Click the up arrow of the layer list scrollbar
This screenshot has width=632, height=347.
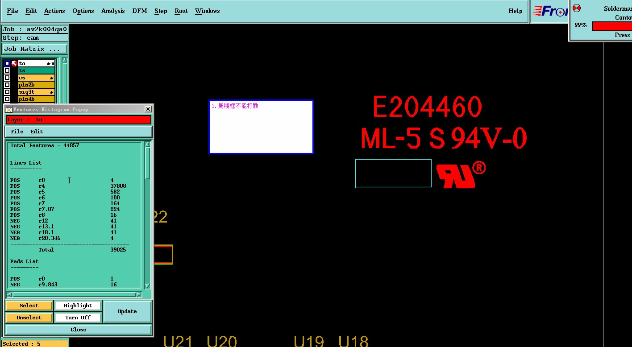(65, 60)
